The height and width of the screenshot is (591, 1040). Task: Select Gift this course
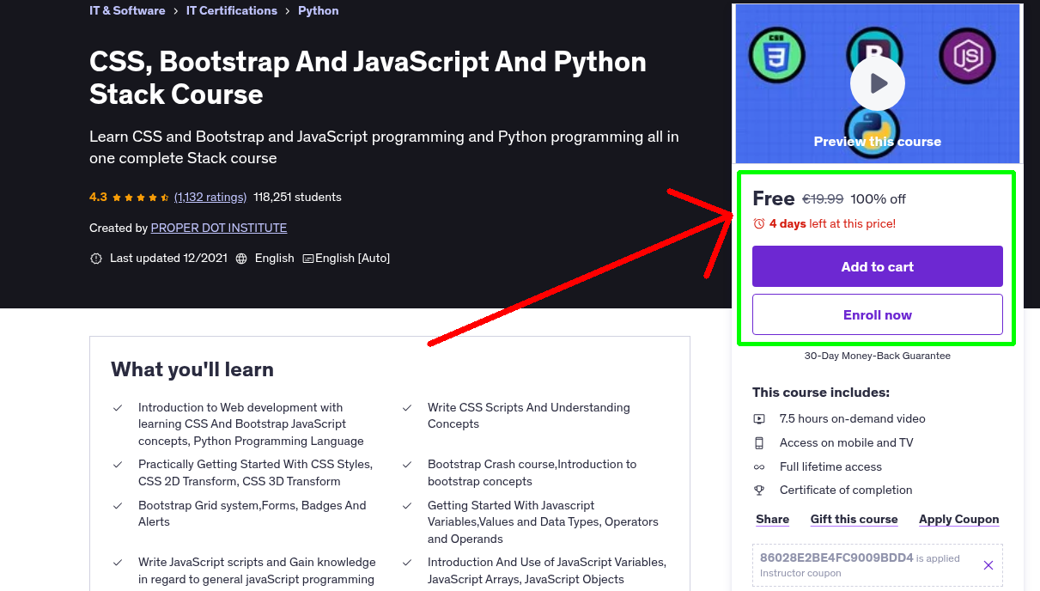[855, 520]
